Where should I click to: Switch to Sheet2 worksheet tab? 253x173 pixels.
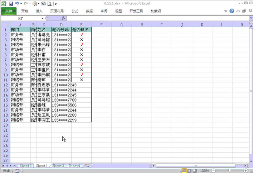tap(25, 166)
